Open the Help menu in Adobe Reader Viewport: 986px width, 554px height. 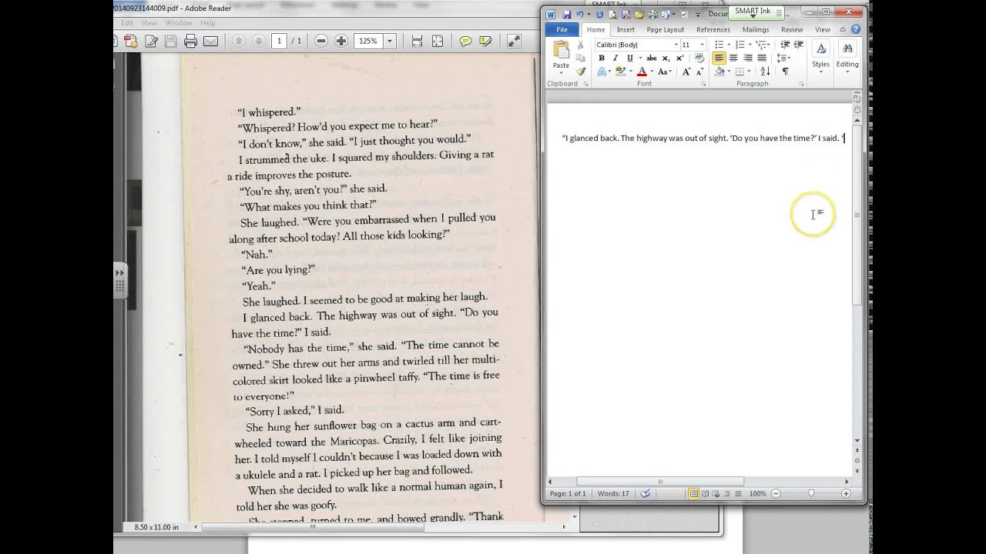(208, 23)
